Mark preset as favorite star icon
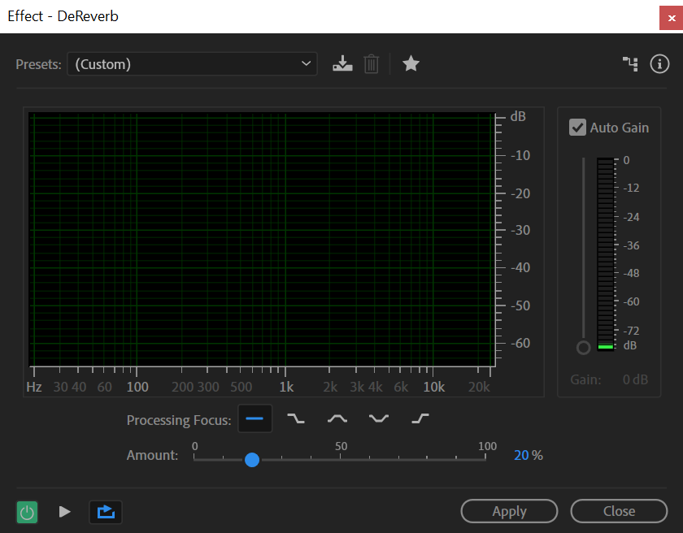This screenshot has height=533, width=683. tap(411, 63)
